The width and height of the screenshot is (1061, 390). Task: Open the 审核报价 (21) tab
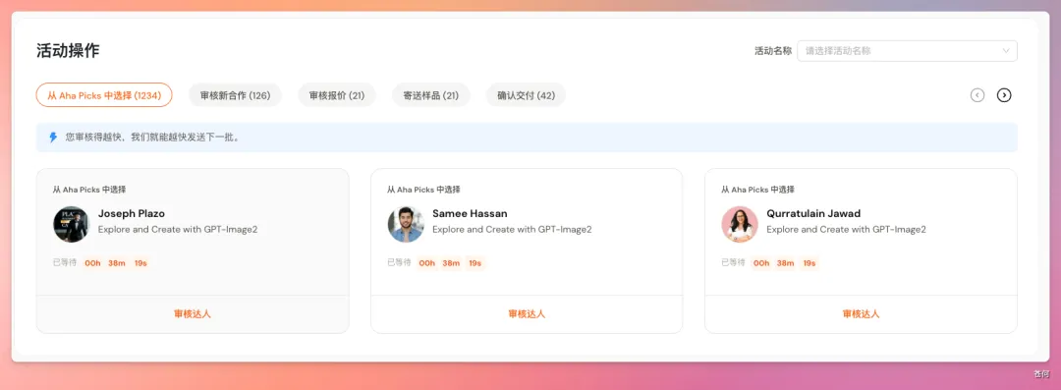(x=337, y=95)
